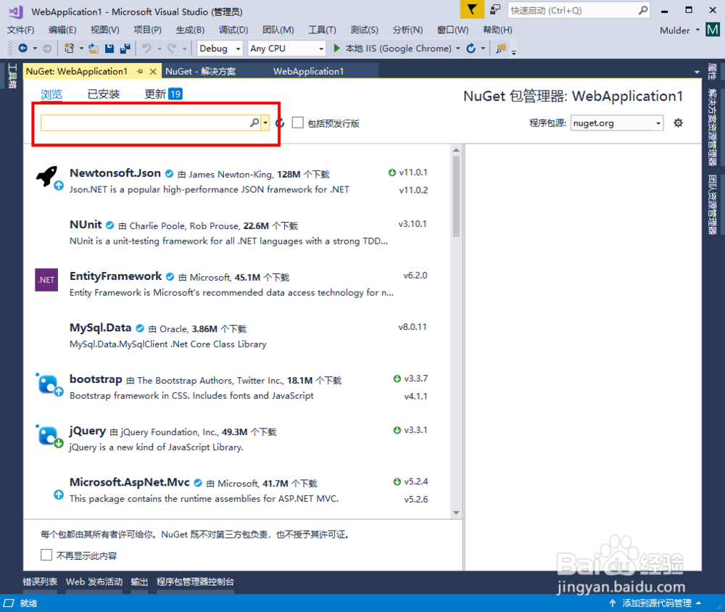The width and height of the screenshot is (725, 612).
Task: Click the feedback icon beside Quick Launch
Action: pos(495,9)
